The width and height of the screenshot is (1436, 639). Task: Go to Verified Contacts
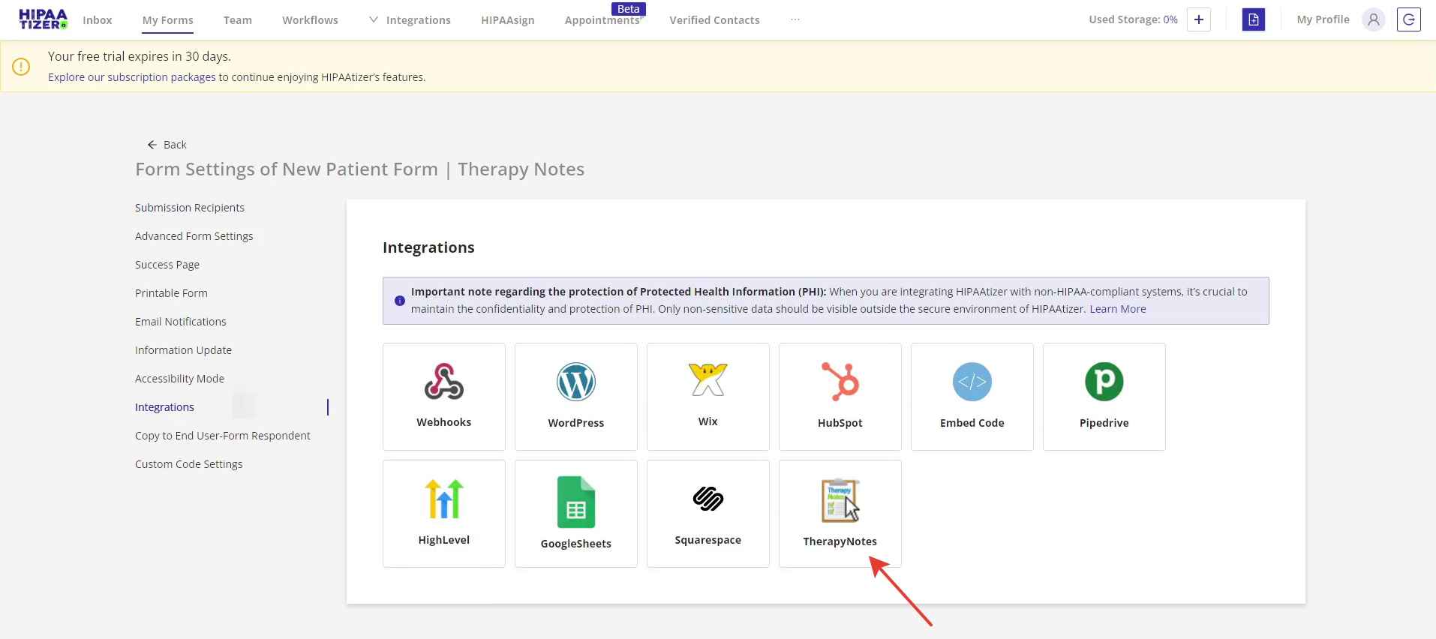coord(714,20)
